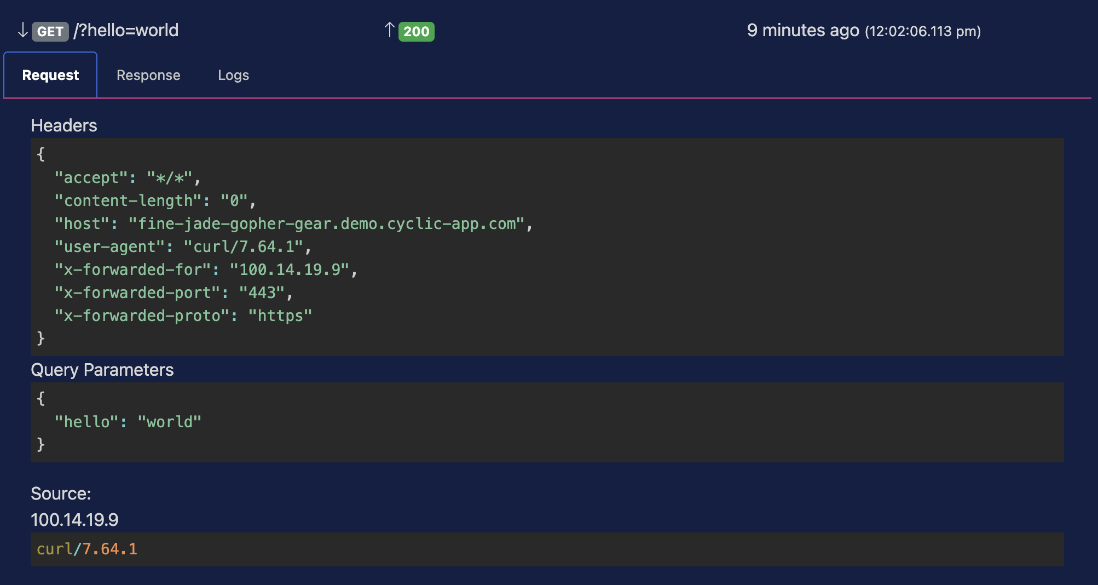Select the GET method badge

[50, 32]
